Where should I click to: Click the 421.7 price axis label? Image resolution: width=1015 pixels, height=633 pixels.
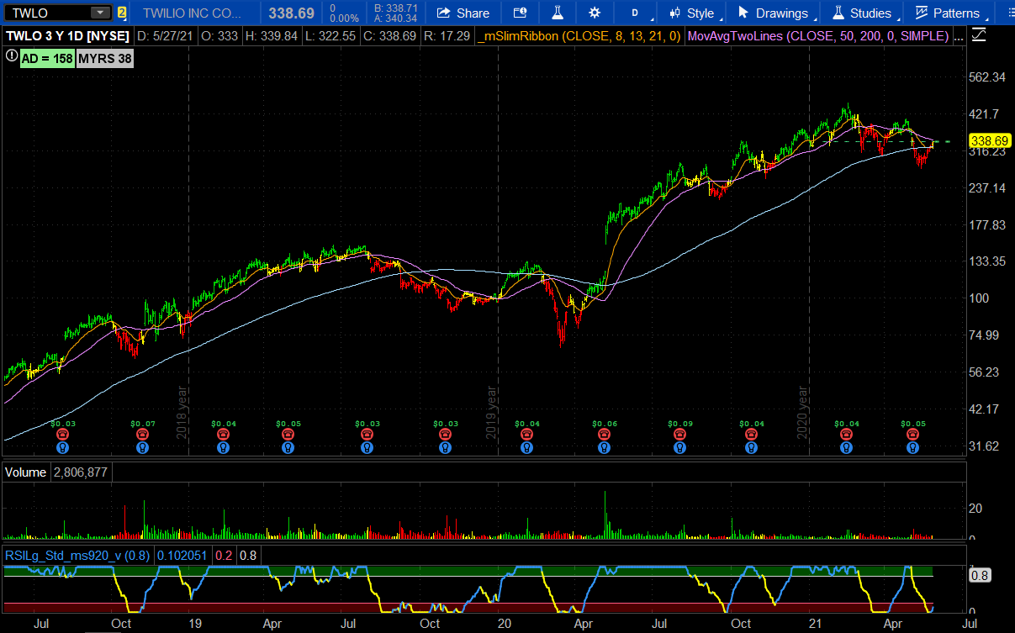(x=984, y=113)
